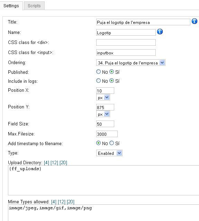
Task: Click the Max.Filesize field showing 3000
Action: [107, 134]
